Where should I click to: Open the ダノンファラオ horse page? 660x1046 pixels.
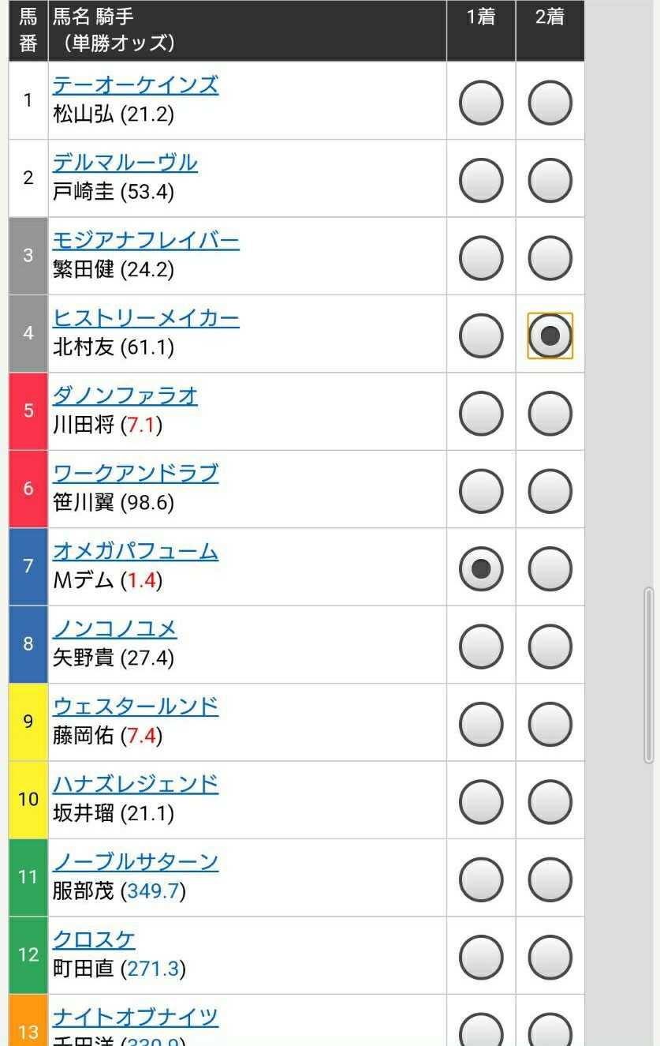[x=125, y=396]
